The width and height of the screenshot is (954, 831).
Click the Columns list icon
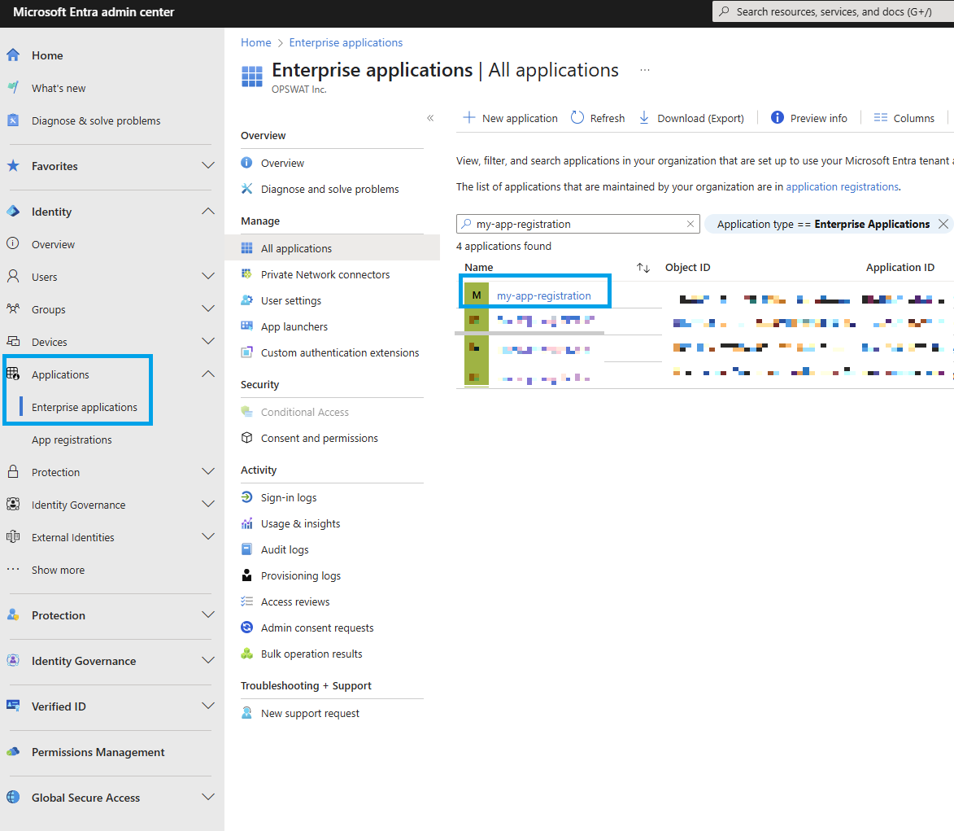(880, 117)
